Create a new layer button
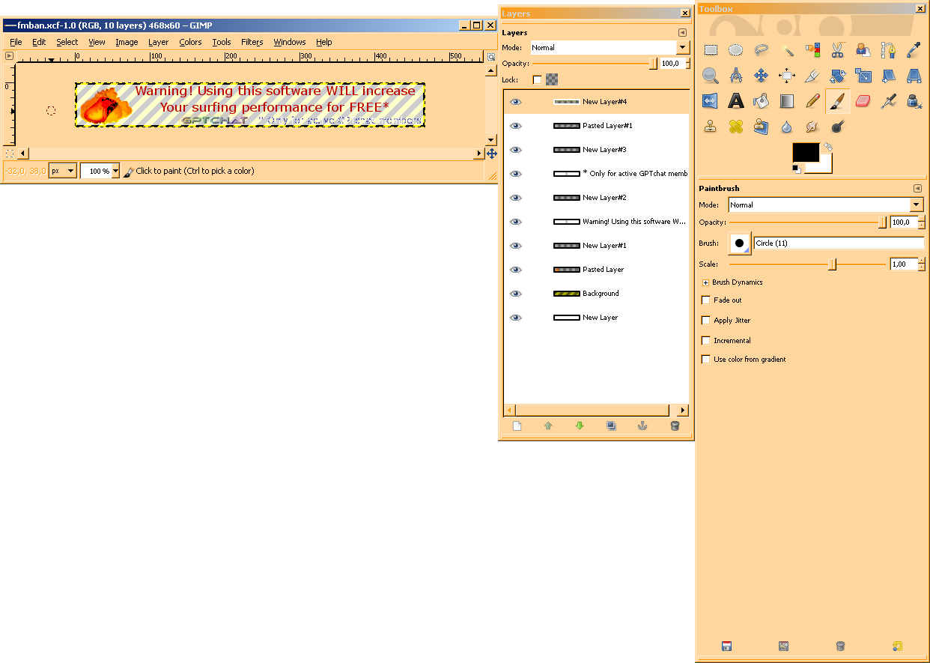The image size is (930, 663). [x=517, y=426]
